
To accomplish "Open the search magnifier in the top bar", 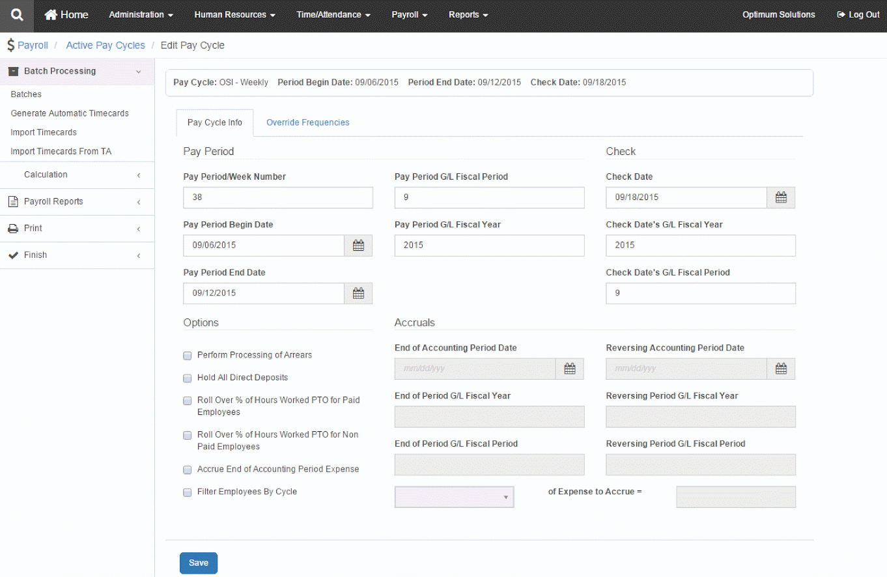I will pyautogui.click(x=16, y=15).
